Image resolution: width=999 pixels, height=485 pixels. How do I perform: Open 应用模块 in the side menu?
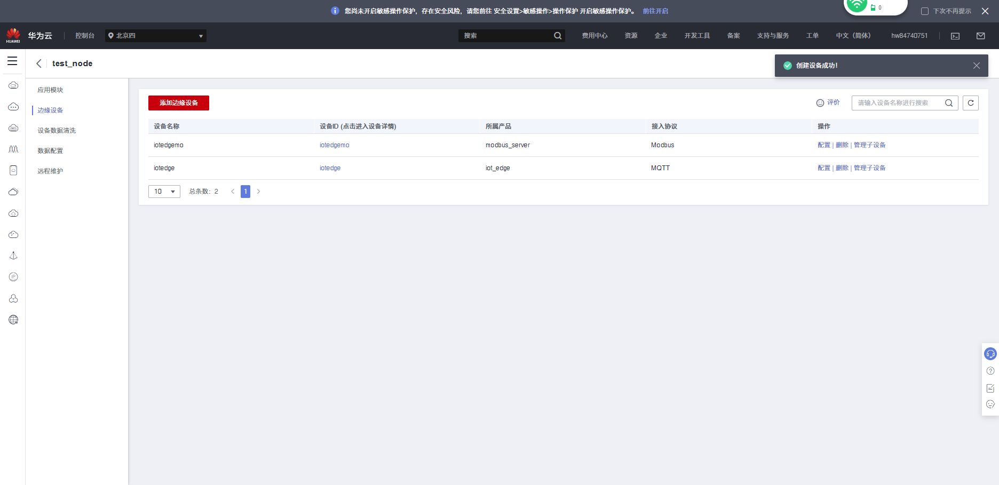[x=50, y=90]
